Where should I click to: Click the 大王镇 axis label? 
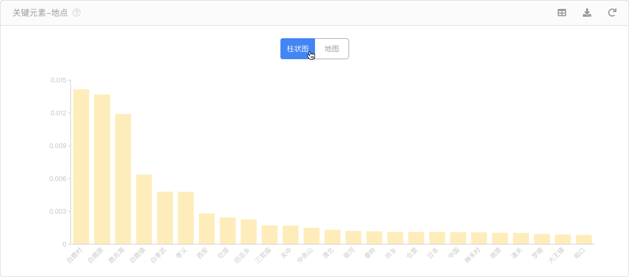tap(556, 256)
